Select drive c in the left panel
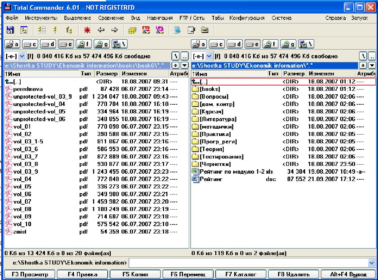 30,44
